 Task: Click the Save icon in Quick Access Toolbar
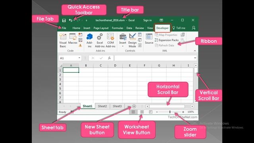click(x=64, y=20)
